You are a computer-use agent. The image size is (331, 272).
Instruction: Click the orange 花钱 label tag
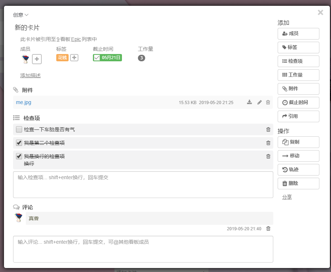[x=62, y=58]
